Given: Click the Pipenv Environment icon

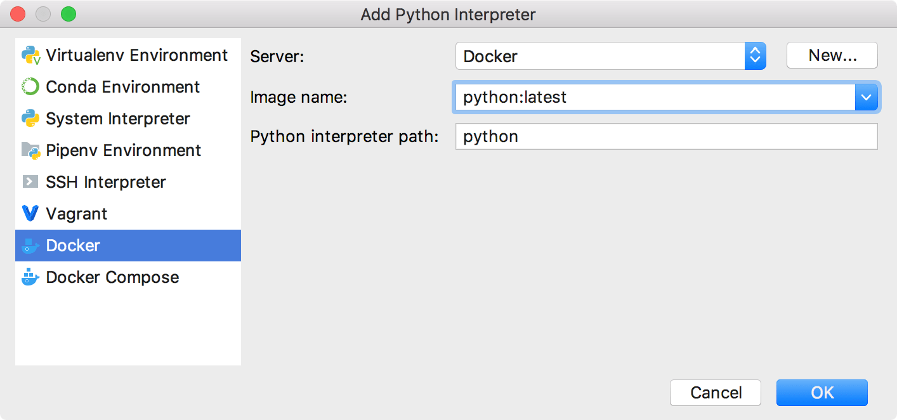Looking at the screenshot, I should pos(30,150).
